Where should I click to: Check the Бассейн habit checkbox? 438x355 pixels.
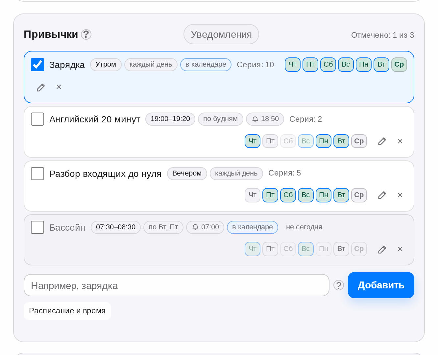click(x=37, y=227)
